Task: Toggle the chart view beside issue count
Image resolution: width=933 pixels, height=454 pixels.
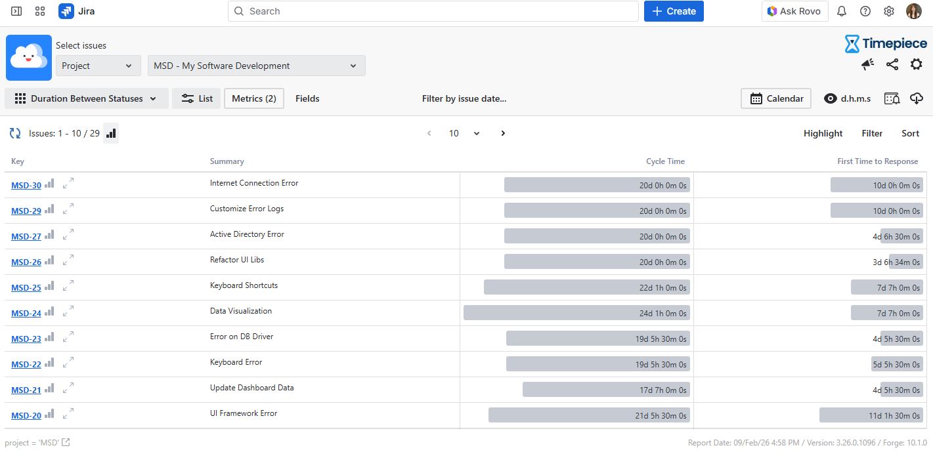Action: tap(111, 133)
